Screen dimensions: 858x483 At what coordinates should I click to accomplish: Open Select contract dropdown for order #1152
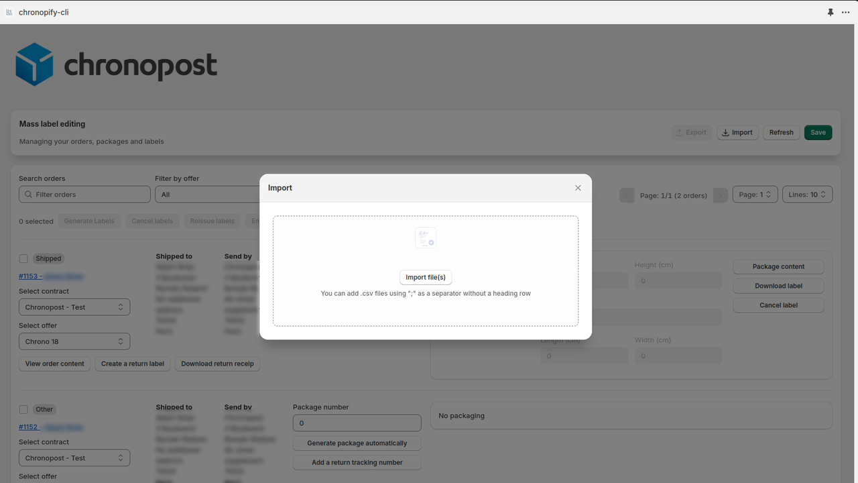(74, 458)
